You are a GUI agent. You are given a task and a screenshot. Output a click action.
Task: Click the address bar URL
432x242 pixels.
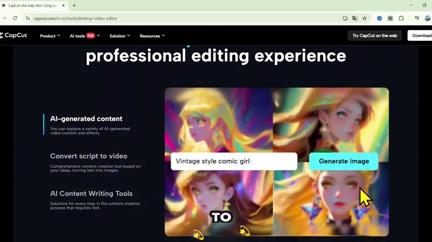tap(75, 19)
